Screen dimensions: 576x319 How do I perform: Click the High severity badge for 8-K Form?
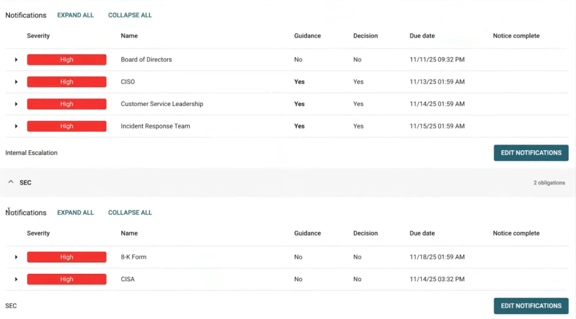coord(66,257)
